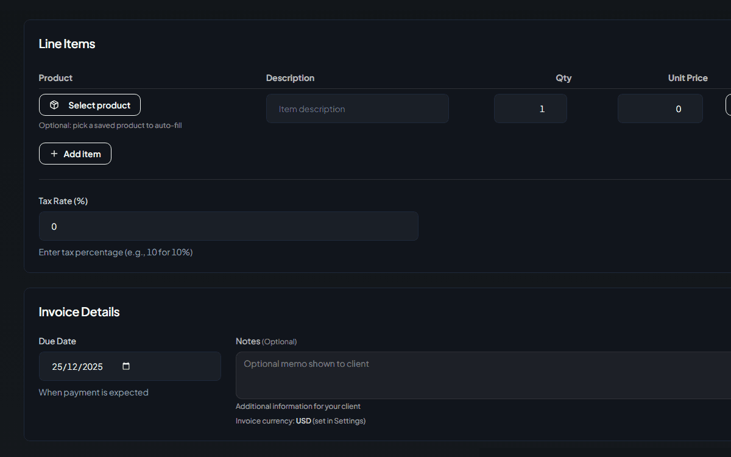Open the calendar picker in the Due Date field

click(126, 366)
